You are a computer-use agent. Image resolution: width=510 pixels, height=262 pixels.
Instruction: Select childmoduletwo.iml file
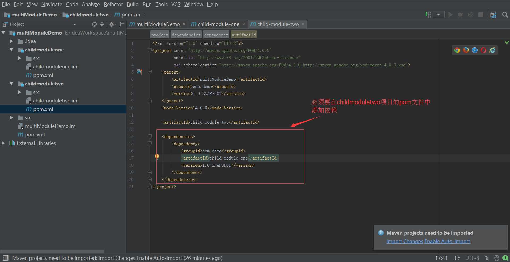coord(56,101)
